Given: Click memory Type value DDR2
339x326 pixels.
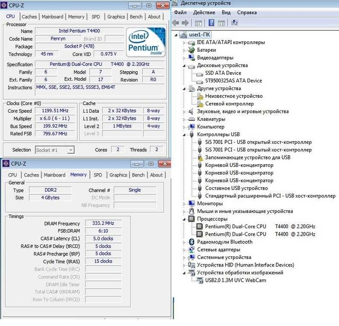Looking at the screenshot, I should [51, 190].
